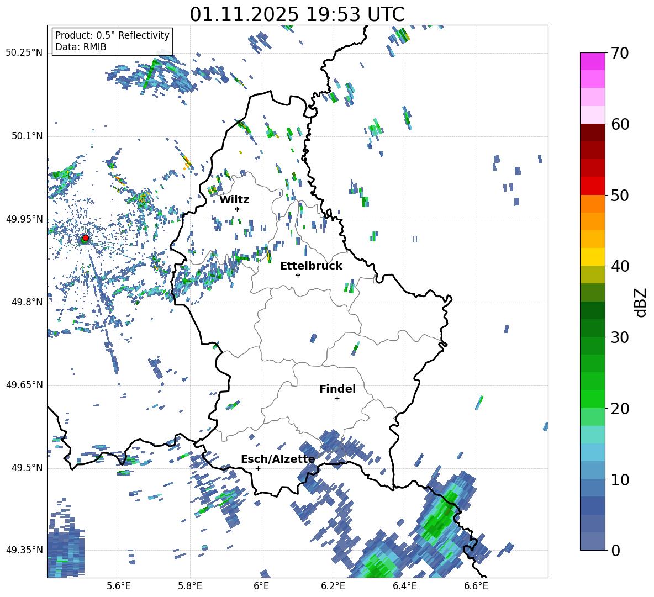
Task: Click the 6.4°E longitude label
Action: (x=404, y=586)
